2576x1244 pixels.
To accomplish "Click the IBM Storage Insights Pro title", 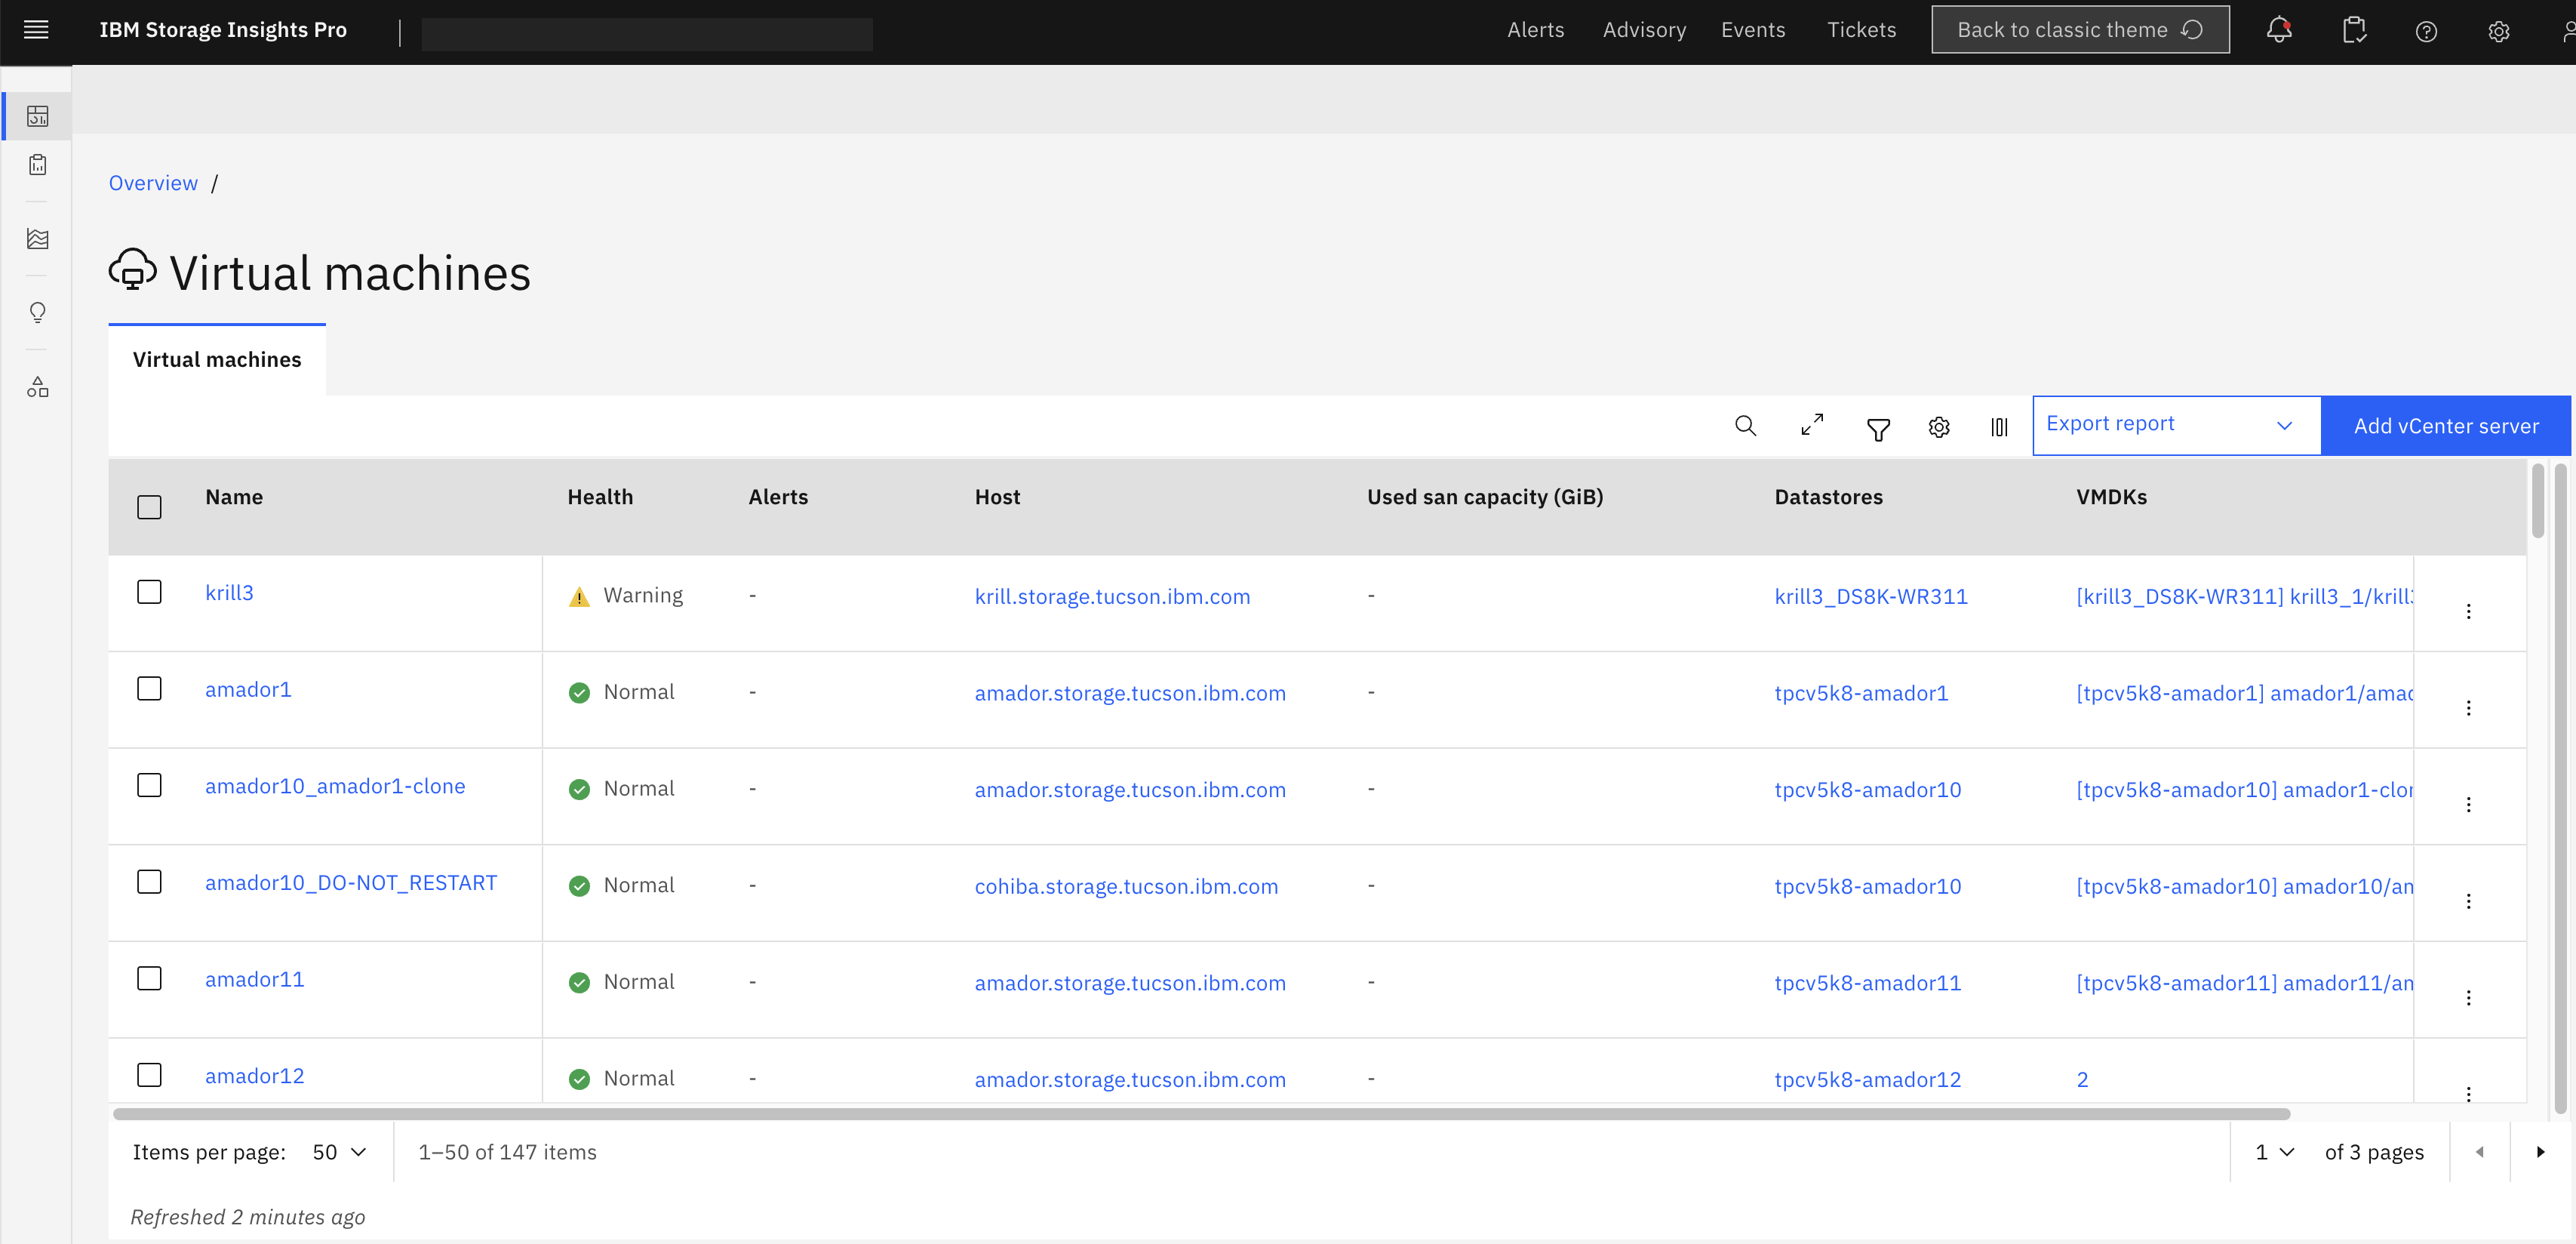I will coord(223,30).
